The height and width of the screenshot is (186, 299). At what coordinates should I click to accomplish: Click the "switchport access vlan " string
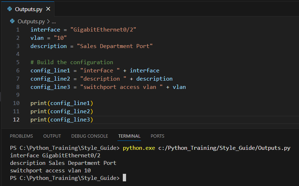click(121, 87)
